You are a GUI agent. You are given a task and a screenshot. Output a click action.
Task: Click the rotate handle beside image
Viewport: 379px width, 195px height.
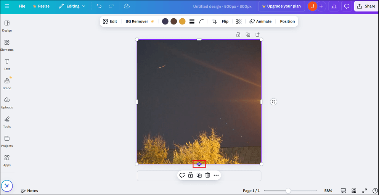click(x=273, y=102)
